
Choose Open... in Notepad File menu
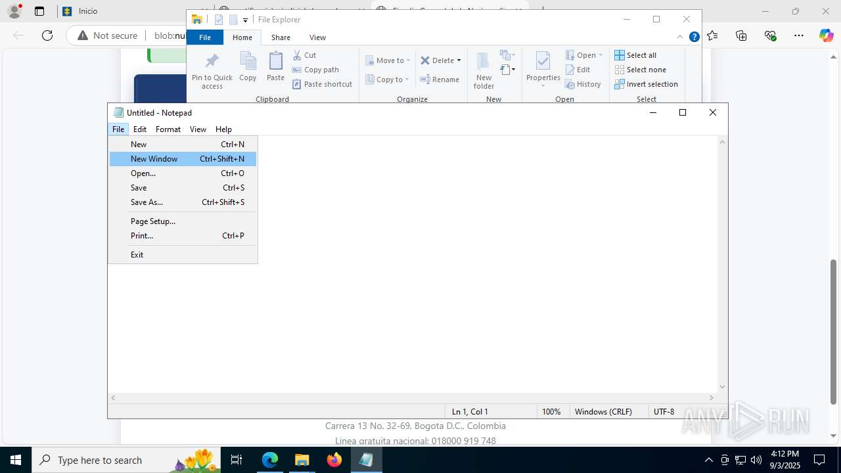(x=183, y=173)
